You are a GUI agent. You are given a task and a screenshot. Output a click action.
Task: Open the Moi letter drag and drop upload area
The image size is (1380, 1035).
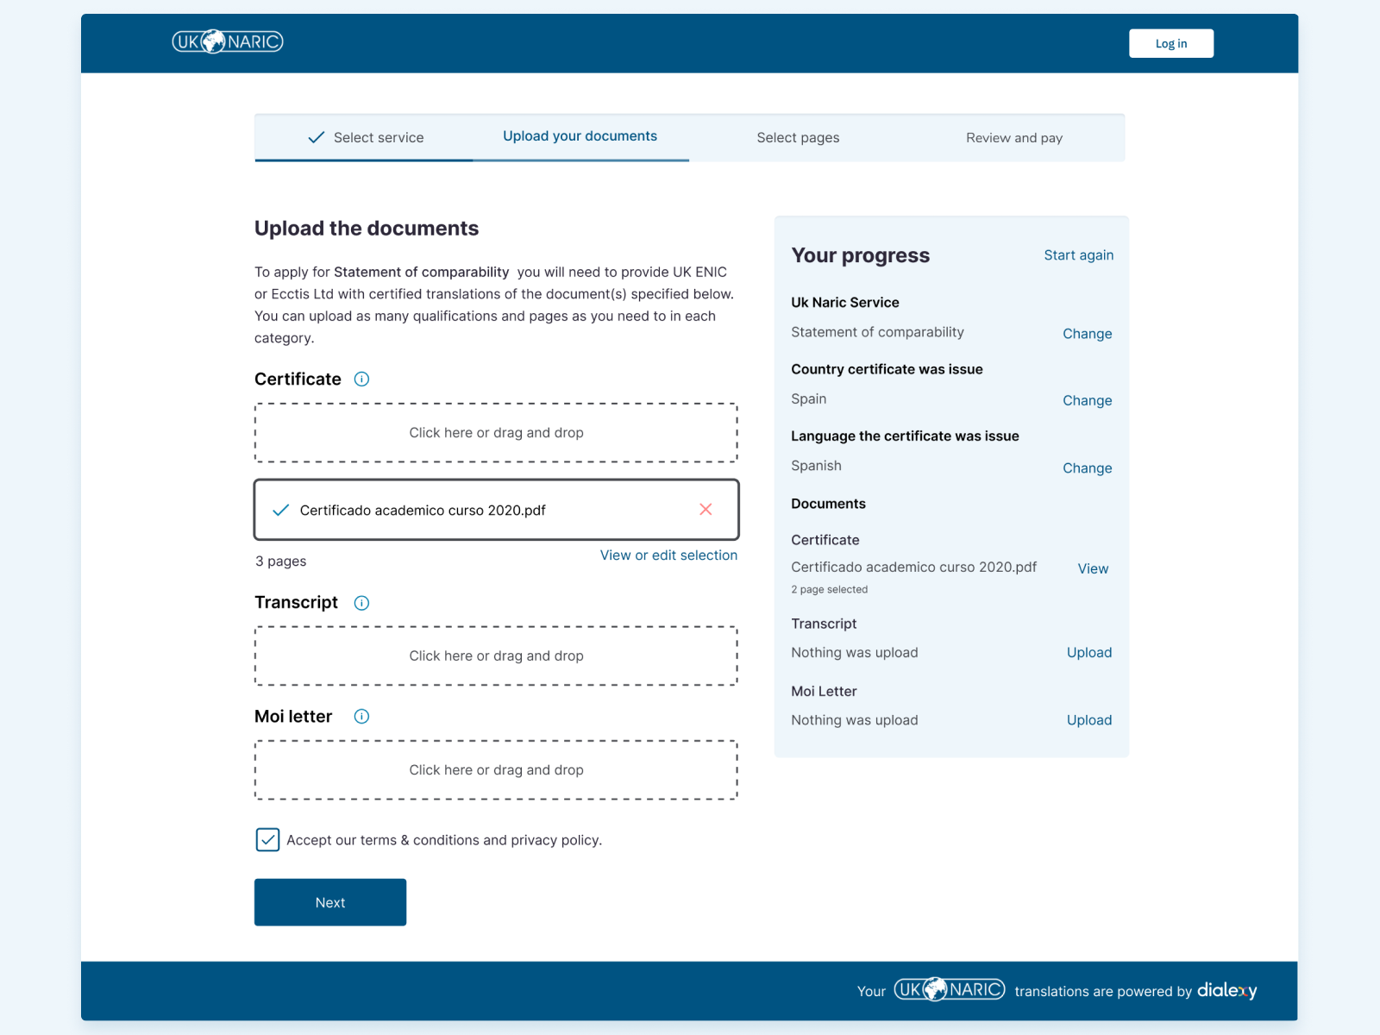(496, 769)
